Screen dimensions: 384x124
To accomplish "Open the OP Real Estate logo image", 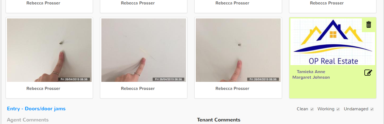I will pos(332,42).
